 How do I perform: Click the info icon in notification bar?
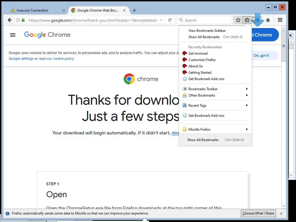(x=8, y=214)
